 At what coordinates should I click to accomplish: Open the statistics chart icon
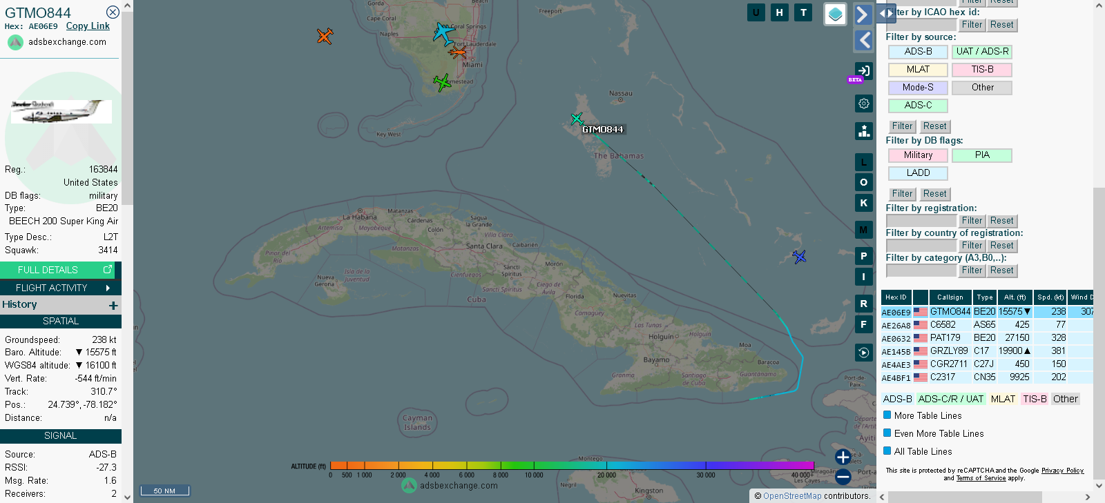864,131
